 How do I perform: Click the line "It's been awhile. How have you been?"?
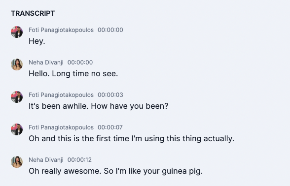coord(99,106)
